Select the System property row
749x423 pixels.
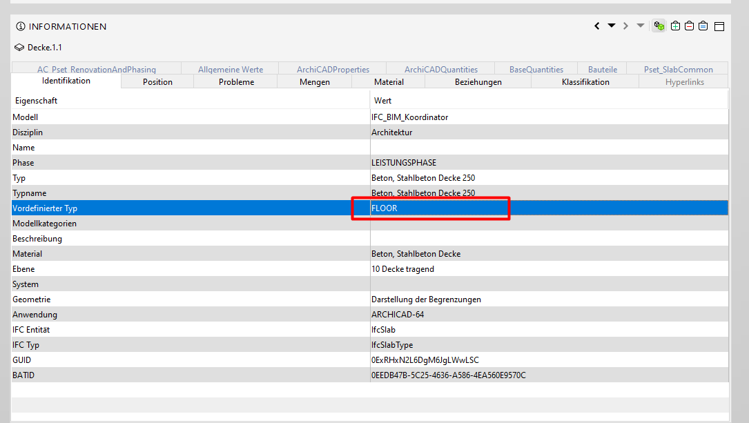(370, 284)
